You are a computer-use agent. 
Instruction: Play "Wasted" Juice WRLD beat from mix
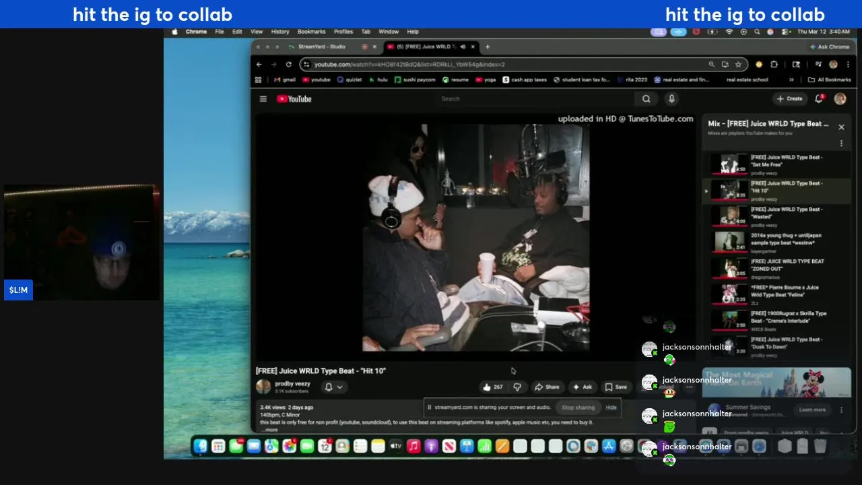pyautogui.click(x=776, y=216)
